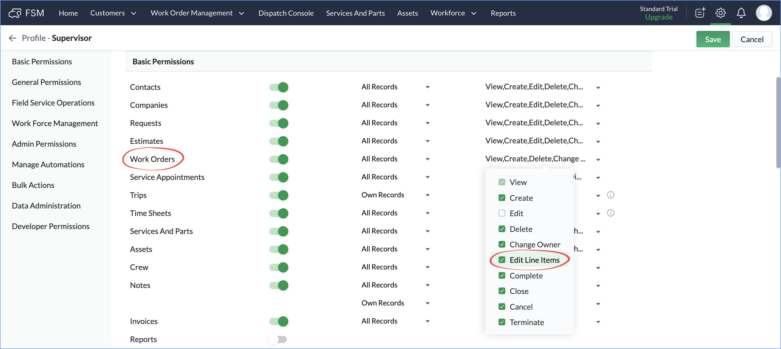Open Services And Parts in navbar
The width and height of the screenshot is (781, 349).
pos(355,13)
